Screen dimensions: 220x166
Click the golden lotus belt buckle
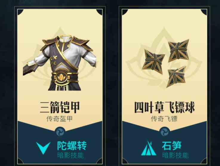tap(61, 77)
